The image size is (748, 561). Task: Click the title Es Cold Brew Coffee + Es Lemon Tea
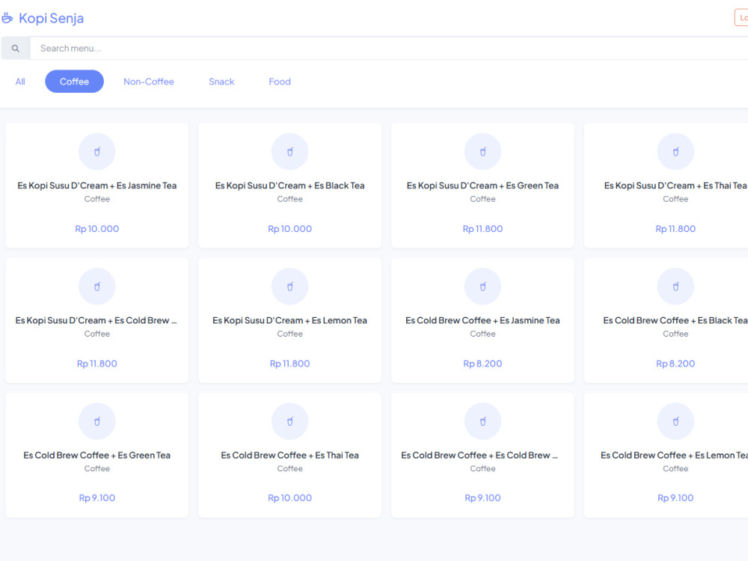(x=675, y=455)
